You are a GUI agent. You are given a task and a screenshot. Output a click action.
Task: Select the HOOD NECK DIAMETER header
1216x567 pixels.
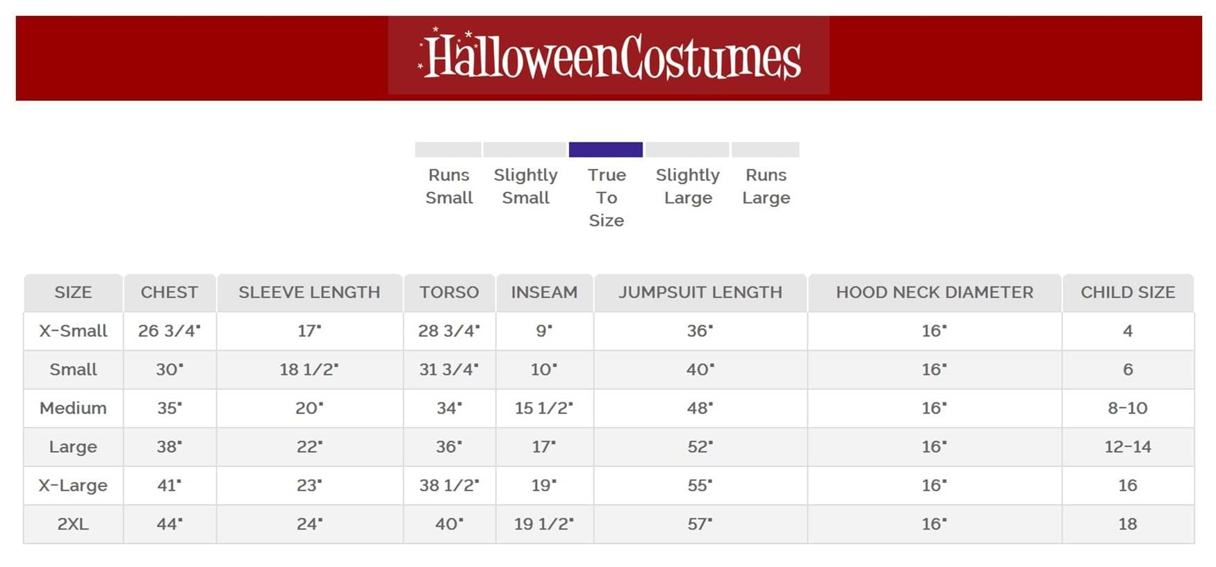point(935,293)
